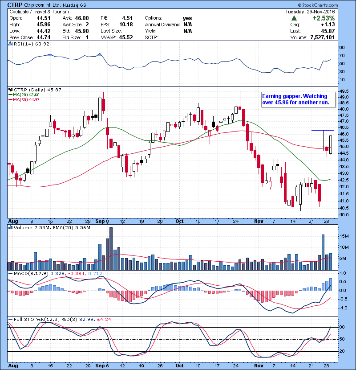Click the '49.5' price axis label
356x370 pixels.
[344, 91]
